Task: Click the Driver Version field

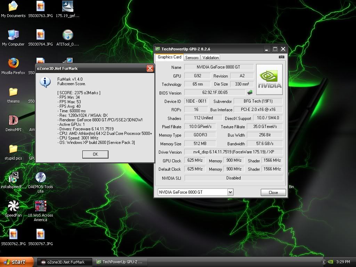Action: pyautogui.click(x=233, y=152)
